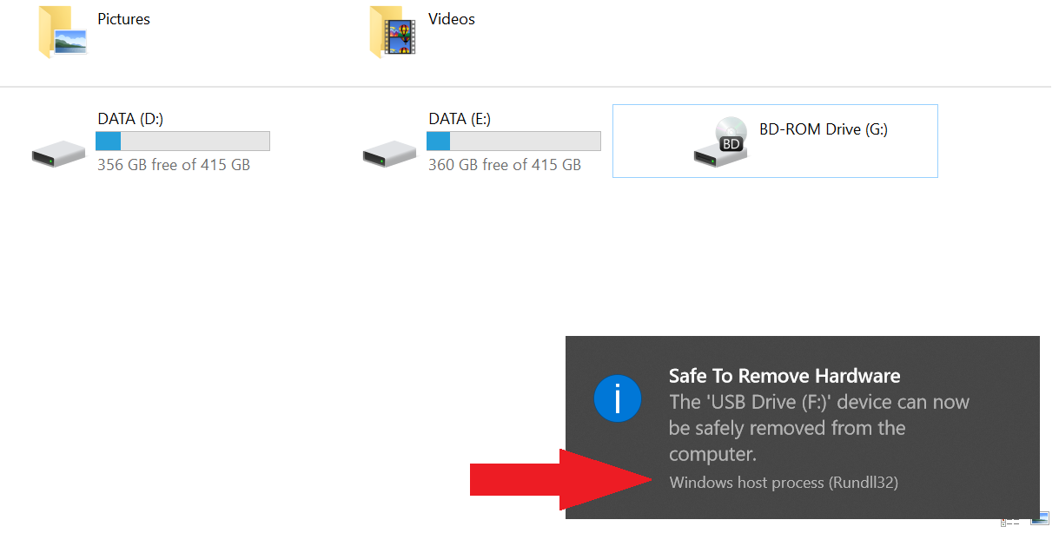The height and width of the screenshot is (533, 1059).
Task: Click the blue info icon in notification
Action: 618,399
